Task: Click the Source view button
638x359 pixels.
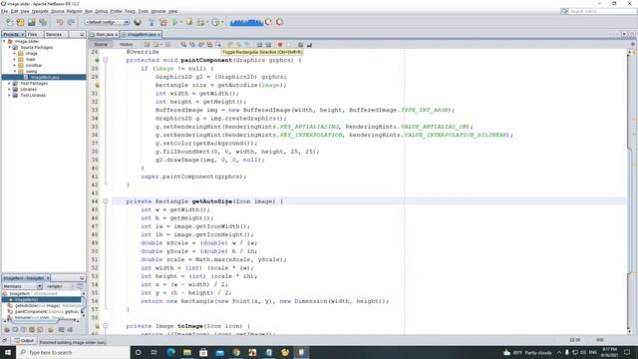Action: 101,44
